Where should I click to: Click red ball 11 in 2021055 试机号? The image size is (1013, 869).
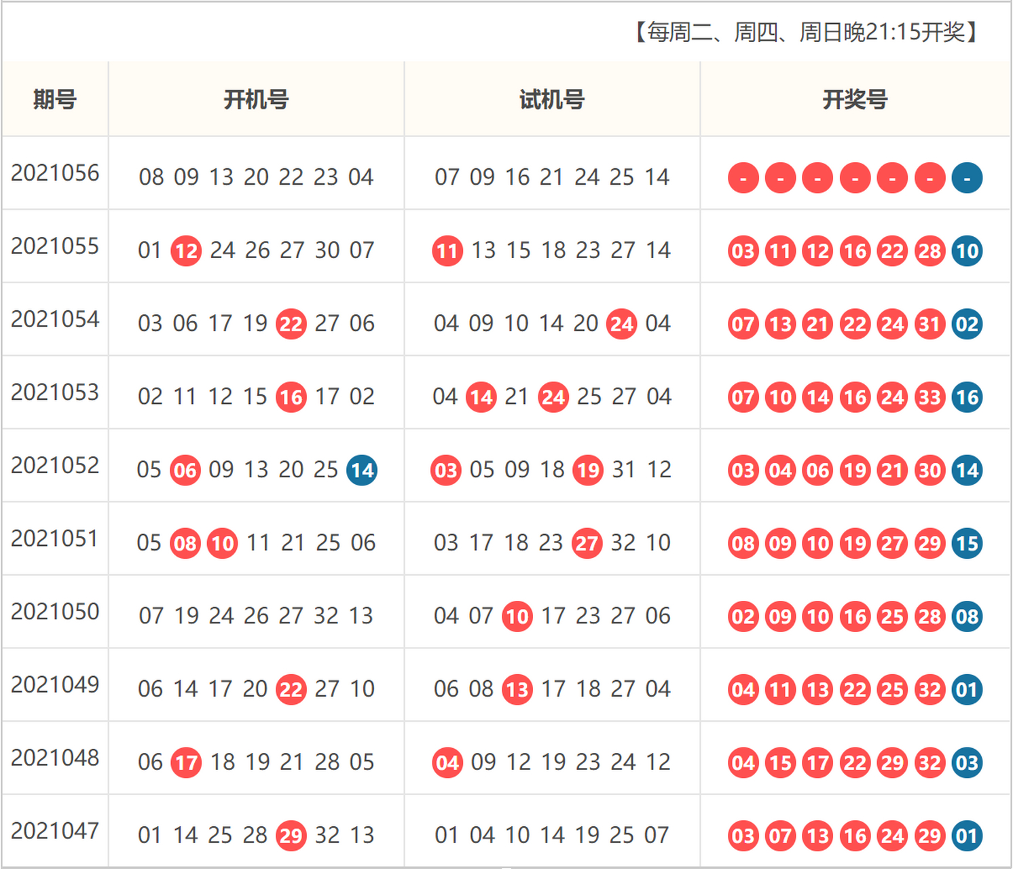447,251
